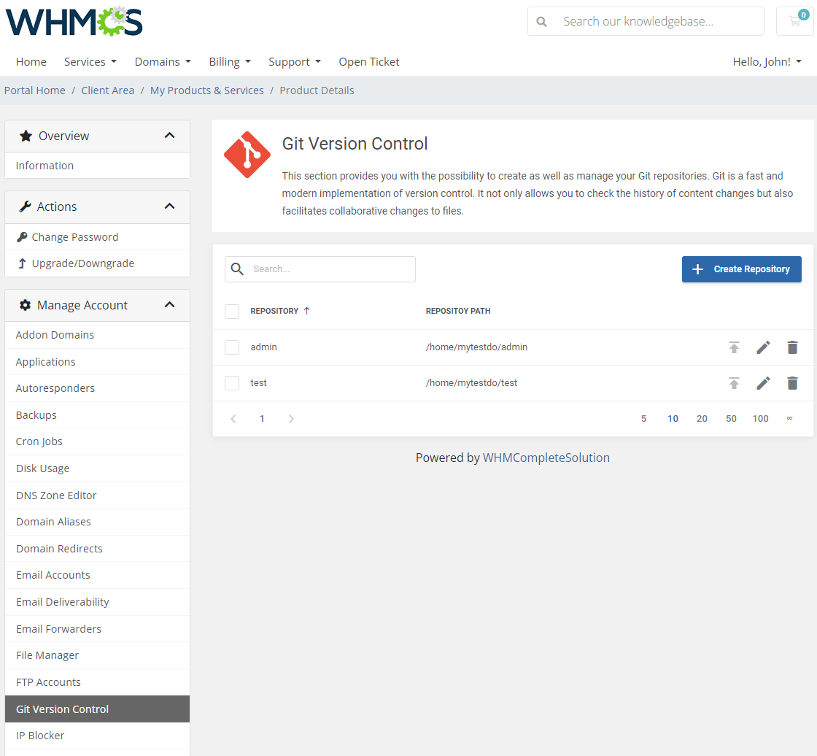Image resolution: width=817 pixels, height=756 pixels.
Task: Collapse the Overview panel chevron
Action: [x=169, y=136]
